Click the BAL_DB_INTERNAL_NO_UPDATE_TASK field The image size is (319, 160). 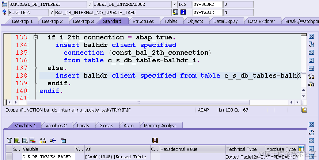pyautogui.click(x=113, y=13)
